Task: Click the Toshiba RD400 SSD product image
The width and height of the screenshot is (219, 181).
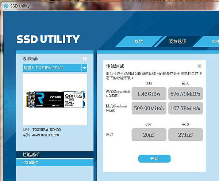Action: coord(55,99)
